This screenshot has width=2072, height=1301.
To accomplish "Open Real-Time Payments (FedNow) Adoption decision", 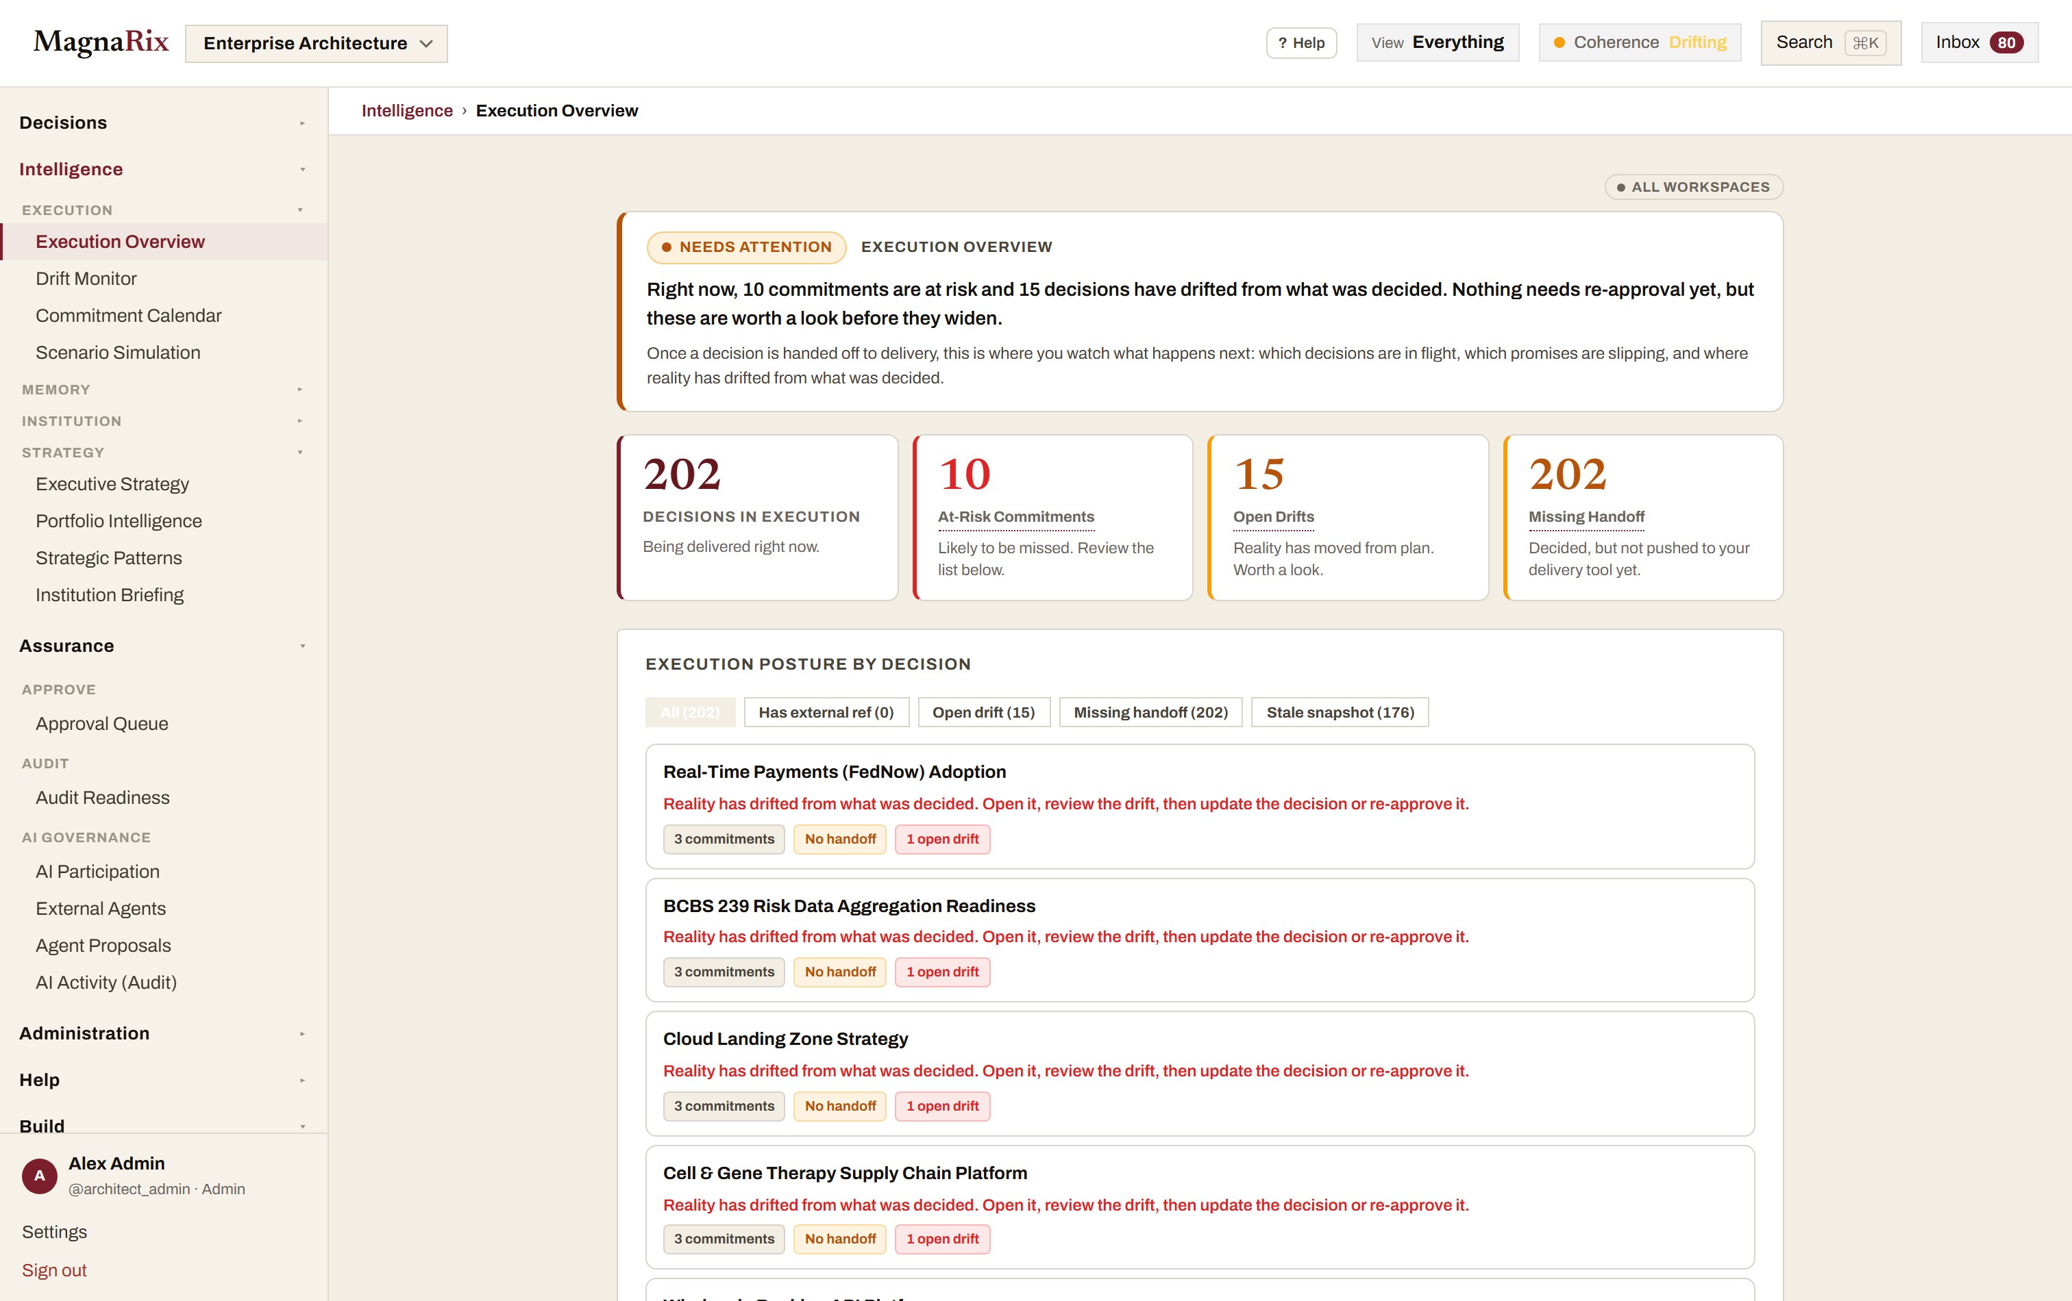I will tap(1200, 807).
